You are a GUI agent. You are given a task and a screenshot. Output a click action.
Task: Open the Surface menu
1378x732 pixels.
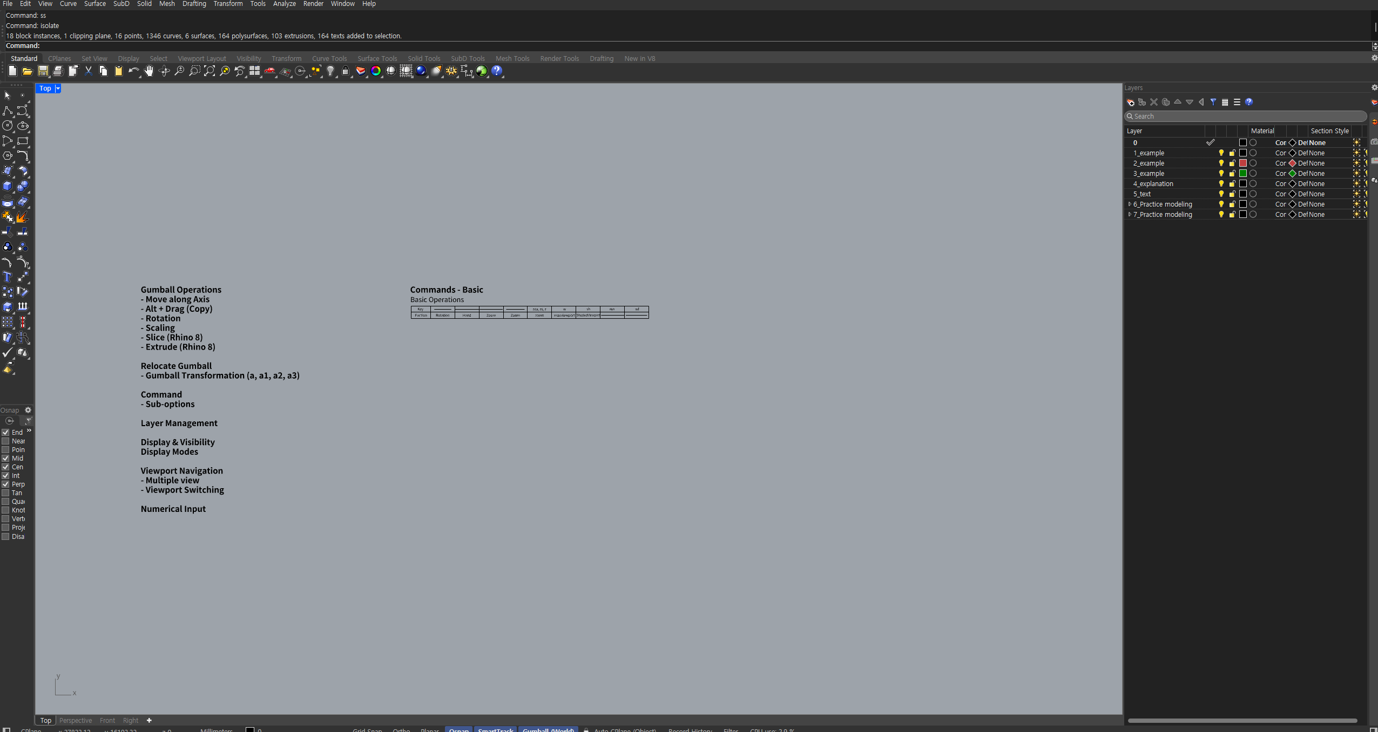coord(94,4)
